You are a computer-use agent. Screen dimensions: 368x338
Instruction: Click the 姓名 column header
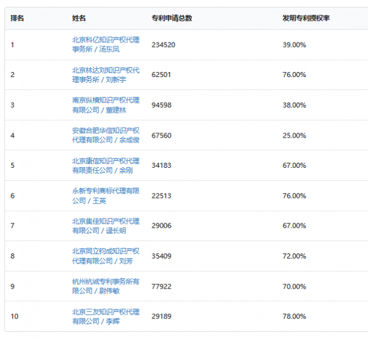78,18
